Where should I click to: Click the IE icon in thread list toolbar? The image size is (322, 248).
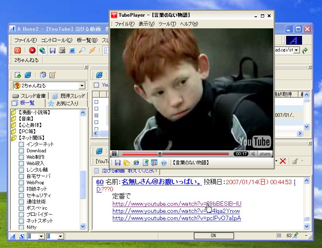tap(99, 75)
